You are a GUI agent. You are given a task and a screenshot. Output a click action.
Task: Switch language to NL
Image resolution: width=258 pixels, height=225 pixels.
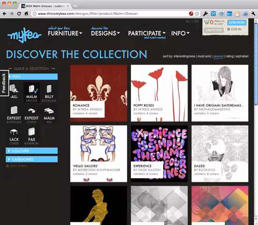tap(188, 22)
